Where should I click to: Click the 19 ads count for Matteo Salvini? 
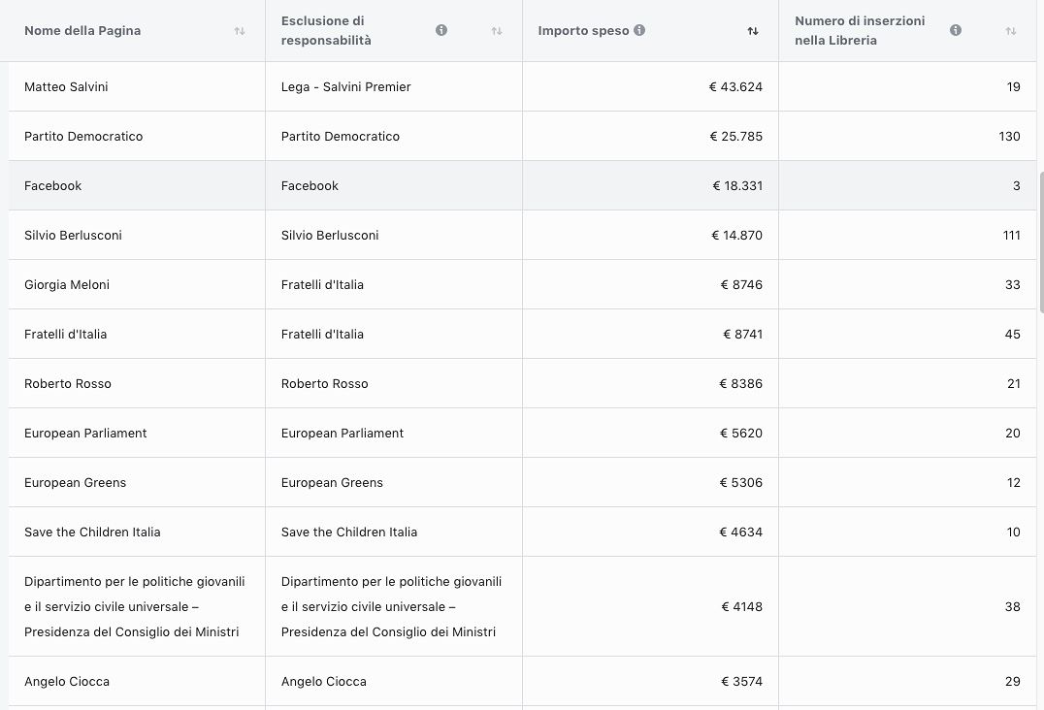pyautogui.click(x=1013, y=86)
